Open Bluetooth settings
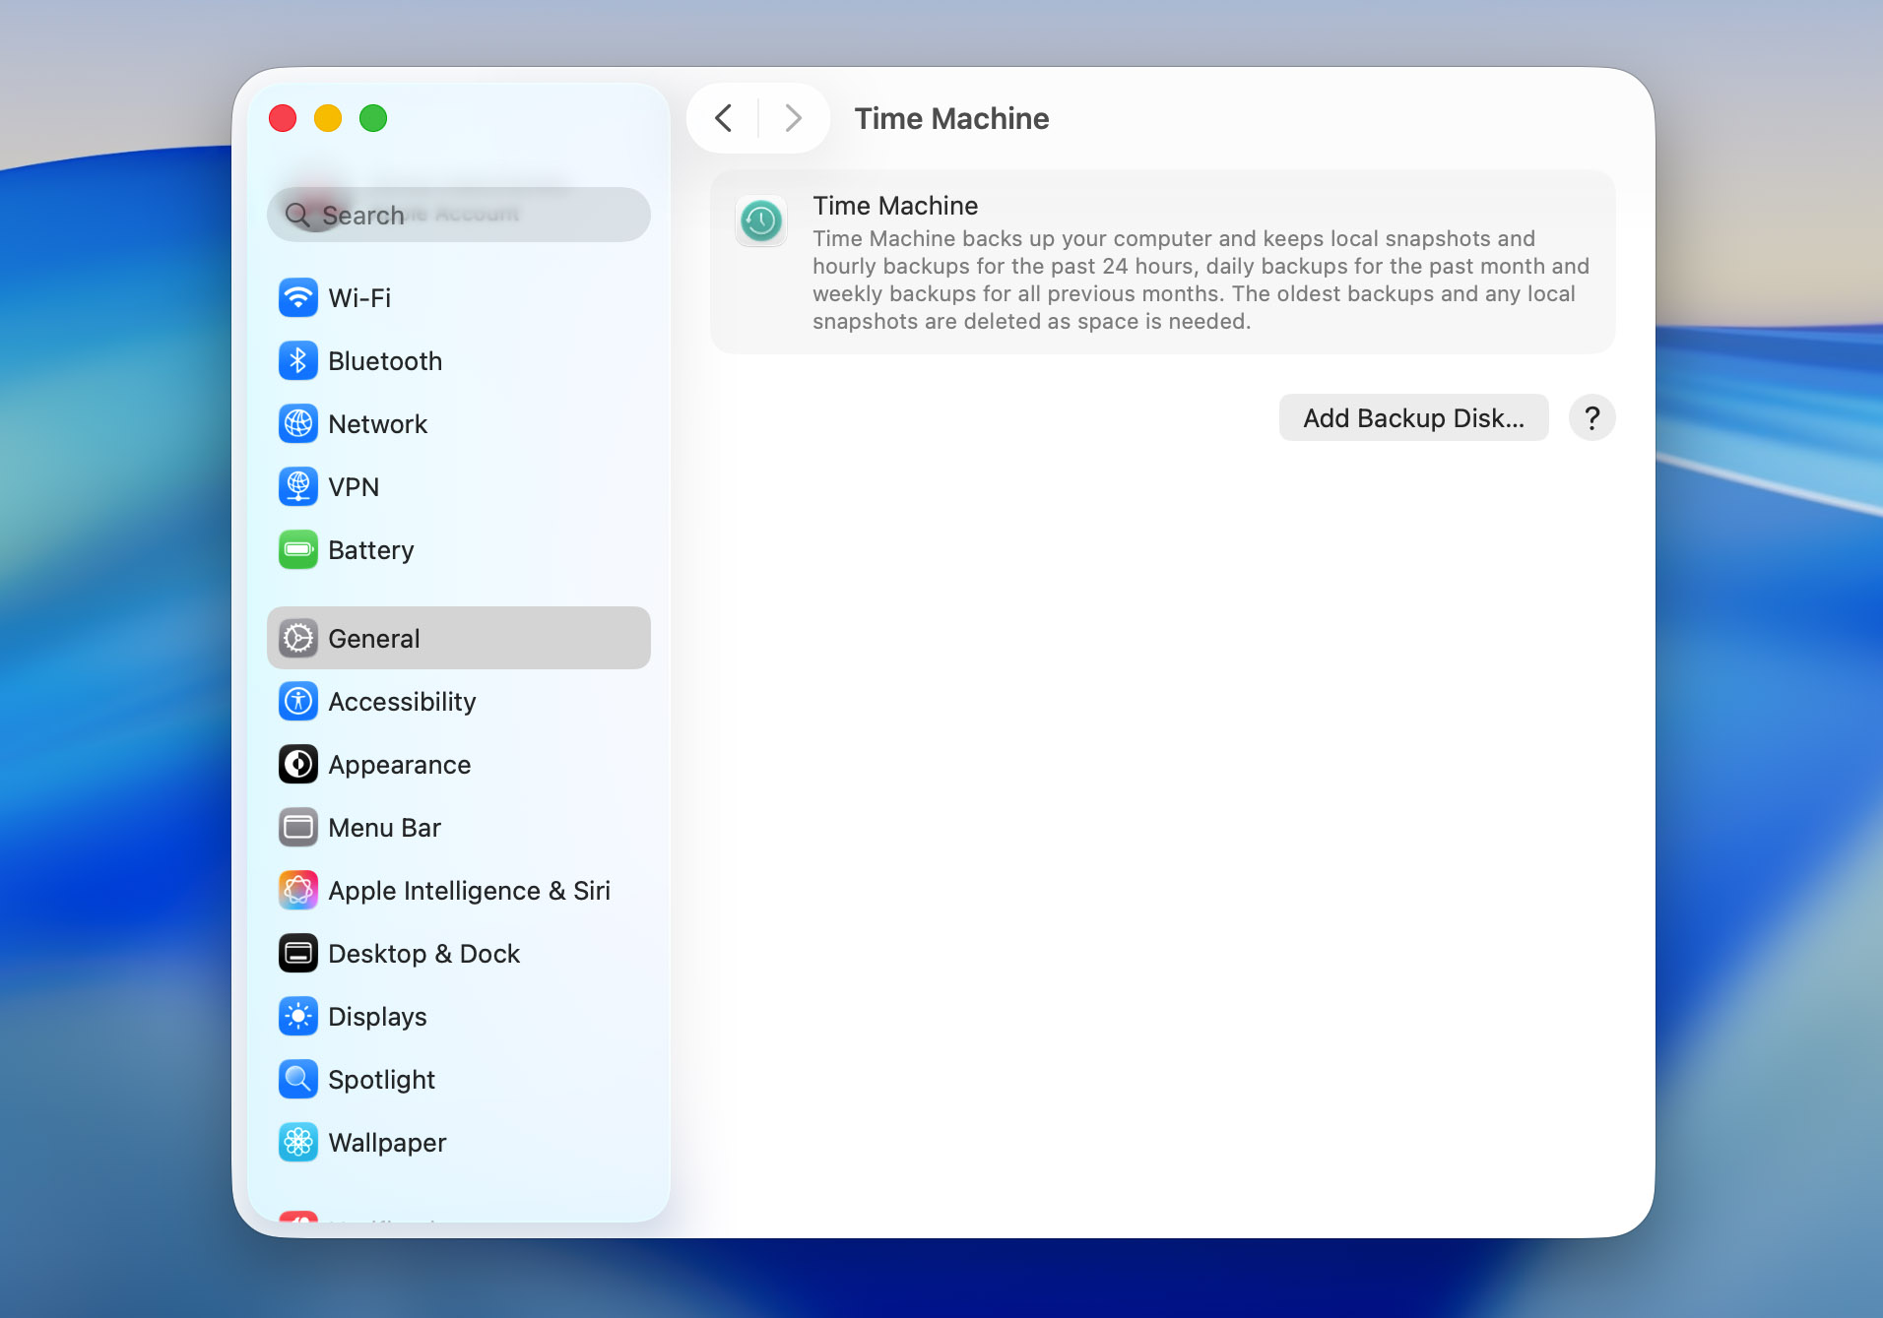 tap(459, 360)
